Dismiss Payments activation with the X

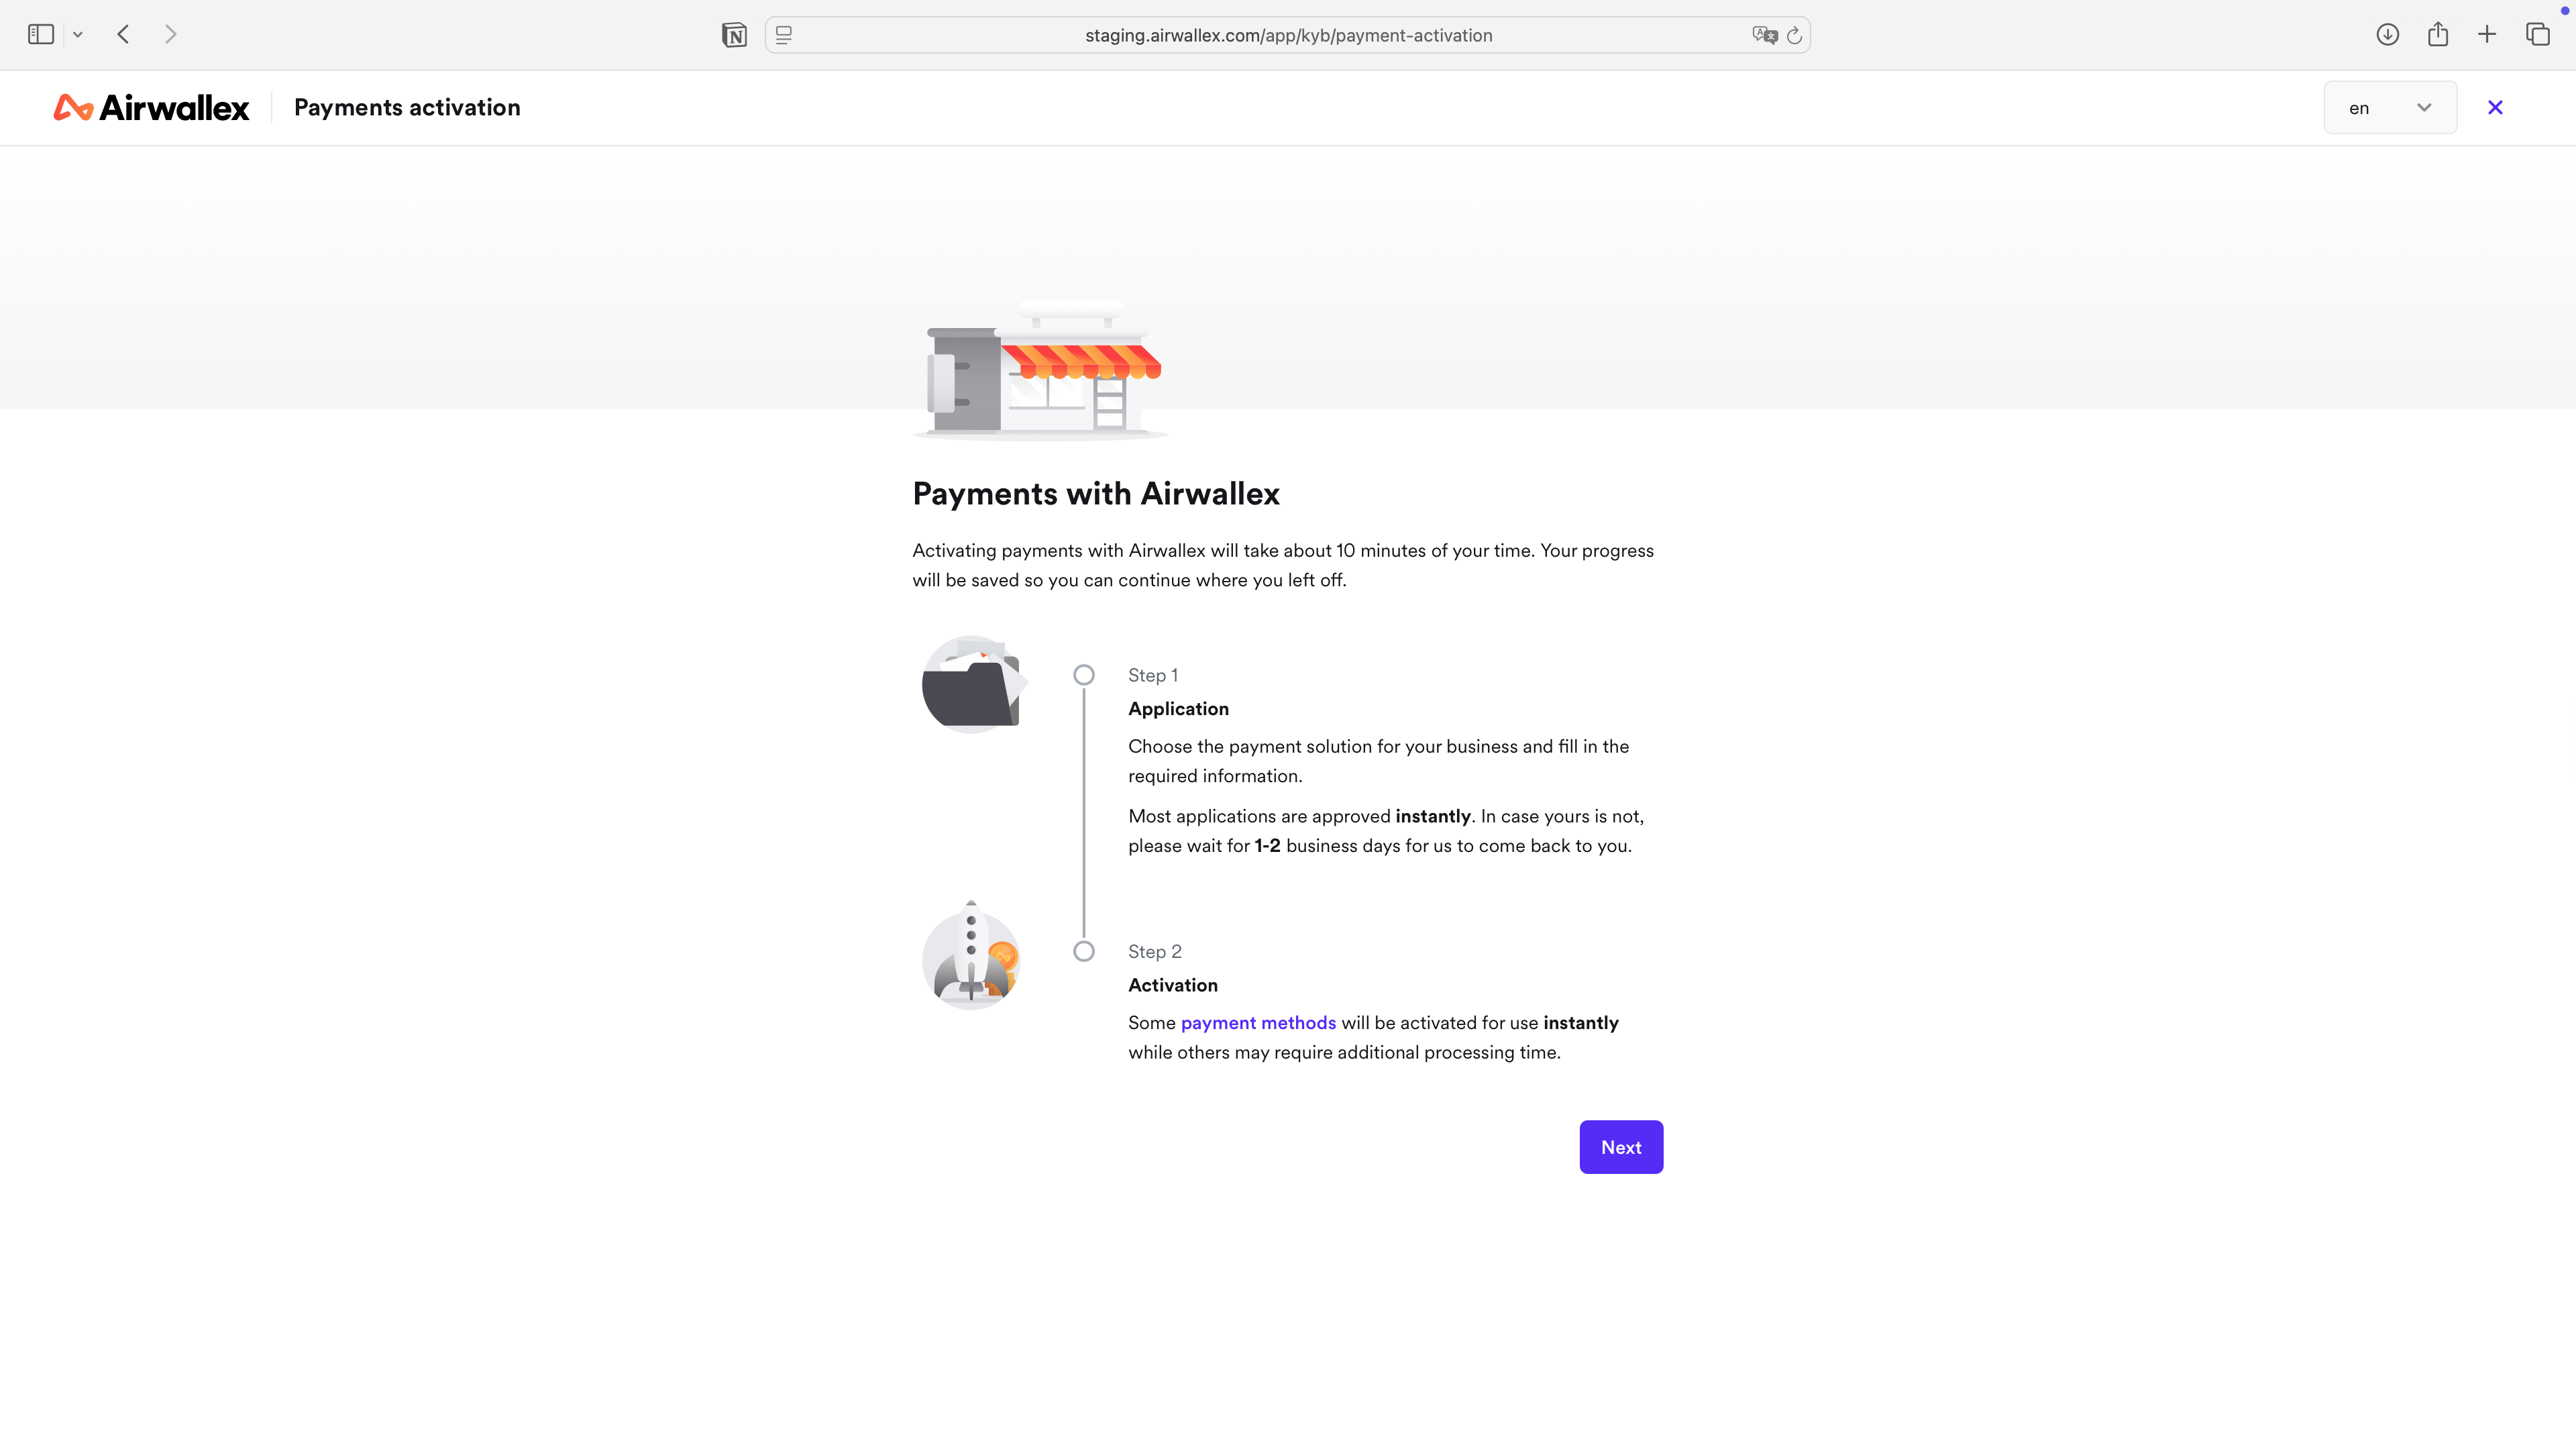(2495, 107)
